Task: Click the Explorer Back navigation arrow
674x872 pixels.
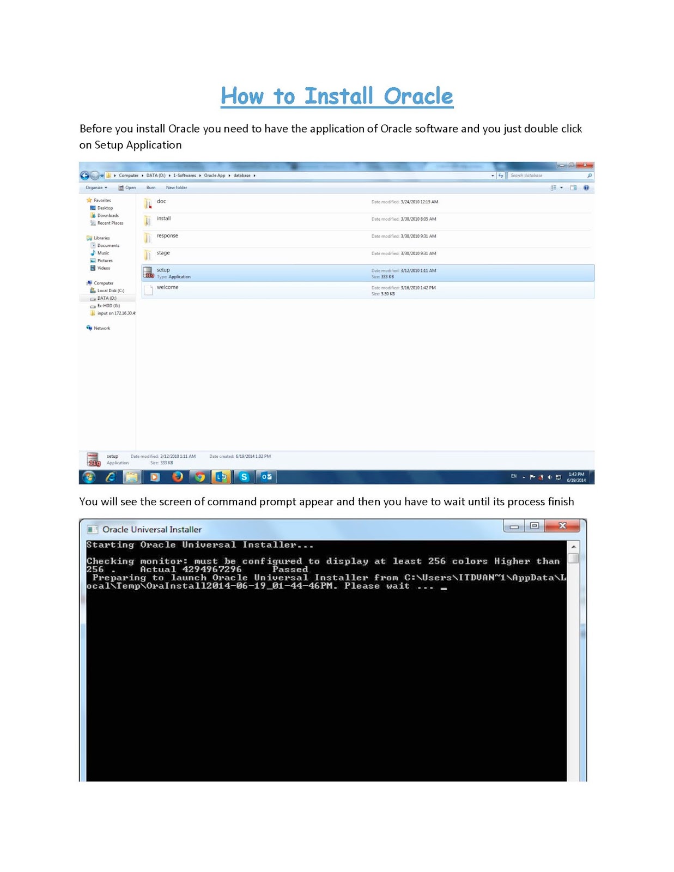Action: click(84, 175)
